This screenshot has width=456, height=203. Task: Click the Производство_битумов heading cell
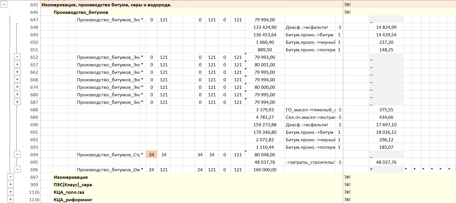click(x=81, y=12)
